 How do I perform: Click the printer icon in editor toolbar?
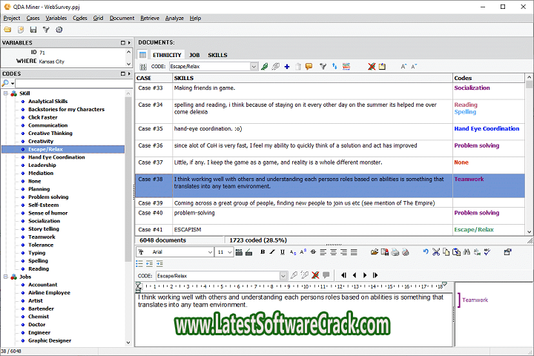click(395, 252)
